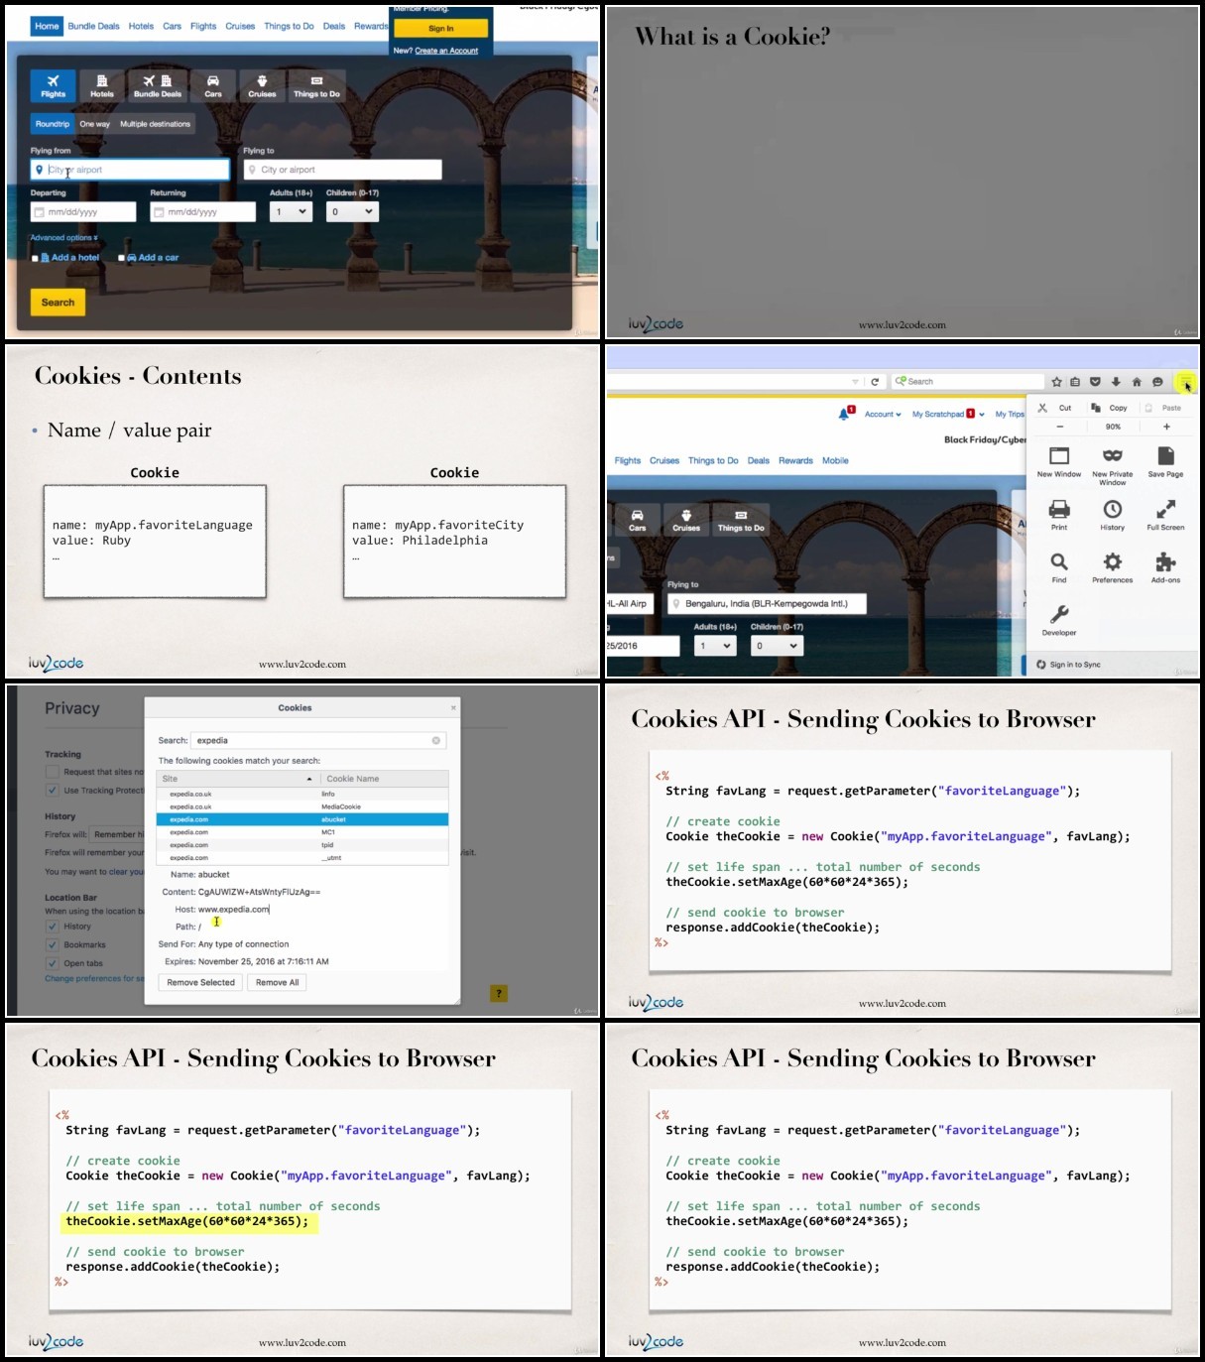Open the Firefox hamburger menu button
This screenshot has width=1205, height=1362.
tap(1185, 382)
